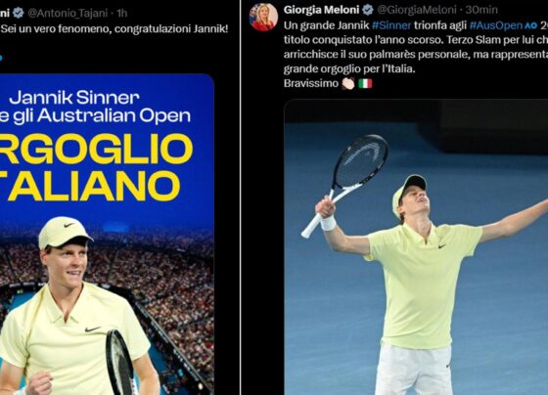Open Giorgia Meloni's profile avatar
The image size is (548, 395).
(263, 17)
